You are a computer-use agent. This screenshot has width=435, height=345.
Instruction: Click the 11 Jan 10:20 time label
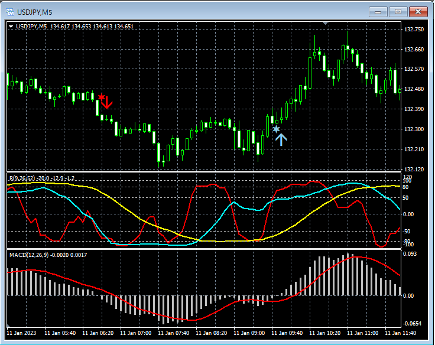pos(325,333)
